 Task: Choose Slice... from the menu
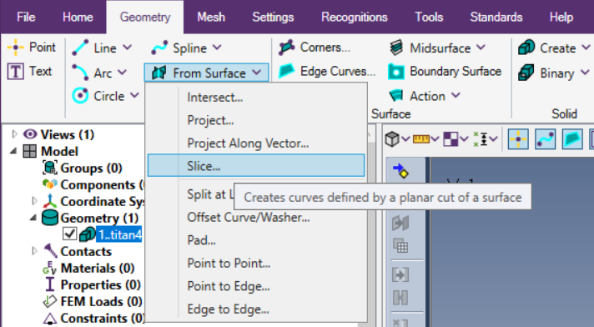pyautogui.click(x=256, y=165)
